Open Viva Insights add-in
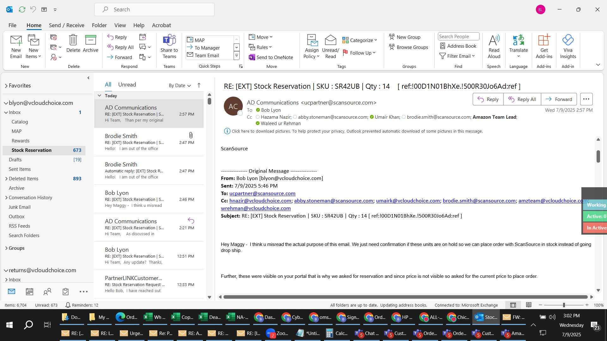Viewport: 607px width, 341px height. coord(568,47)
